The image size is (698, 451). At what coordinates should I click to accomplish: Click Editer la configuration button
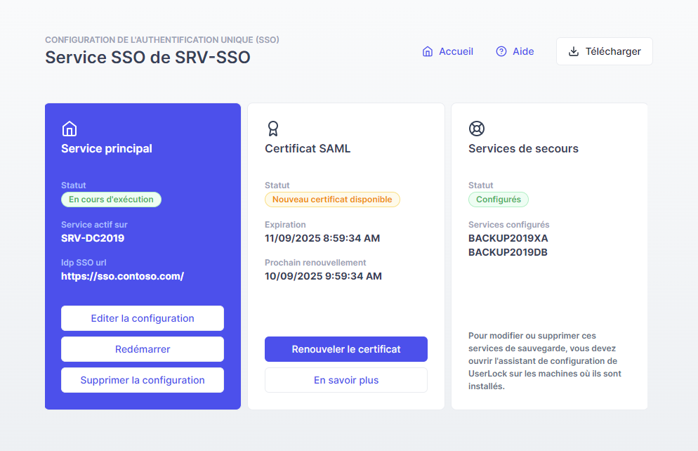[143, 318]
